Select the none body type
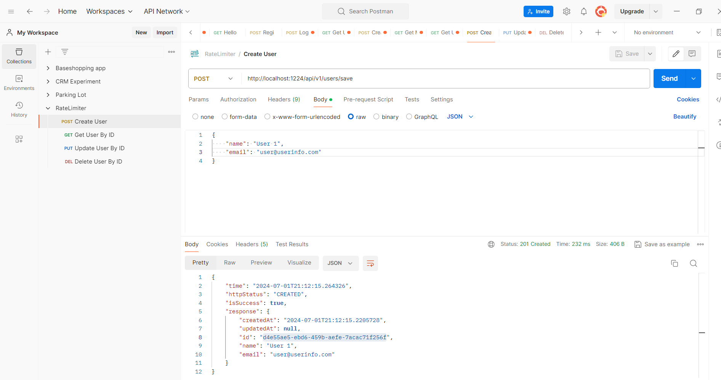 coord(195,117)
